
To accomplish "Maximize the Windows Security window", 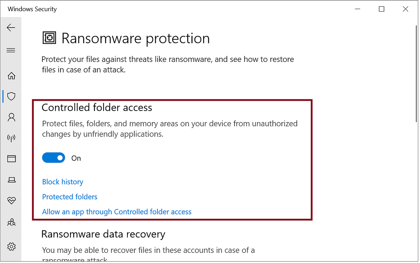I will [381, 9].
